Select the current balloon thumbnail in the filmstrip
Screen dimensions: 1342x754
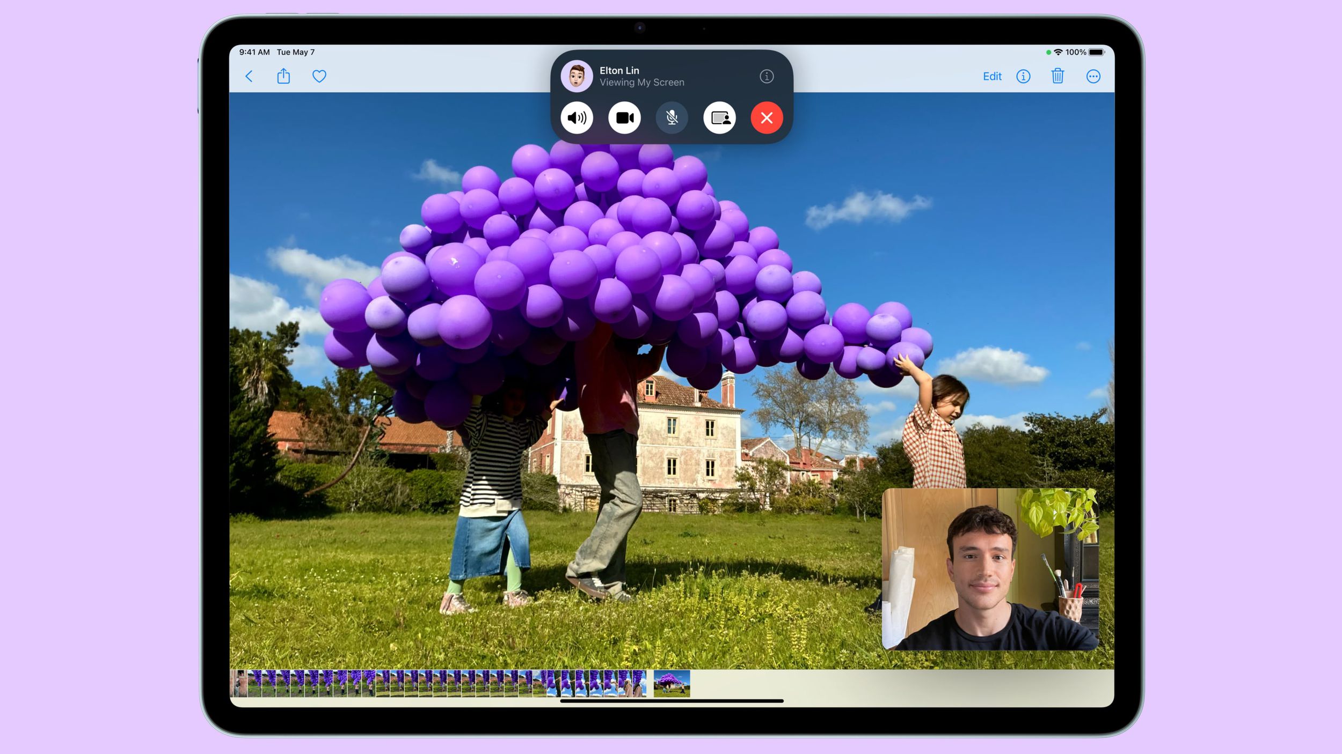coord(672,683)
